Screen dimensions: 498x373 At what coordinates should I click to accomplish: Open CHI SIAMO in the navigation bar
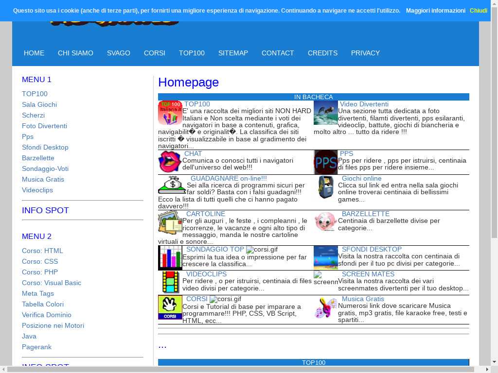(75, 53)
